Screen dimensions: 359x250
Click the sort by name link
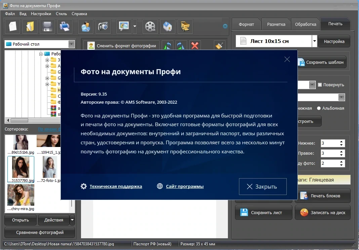[x=49, y=129]
